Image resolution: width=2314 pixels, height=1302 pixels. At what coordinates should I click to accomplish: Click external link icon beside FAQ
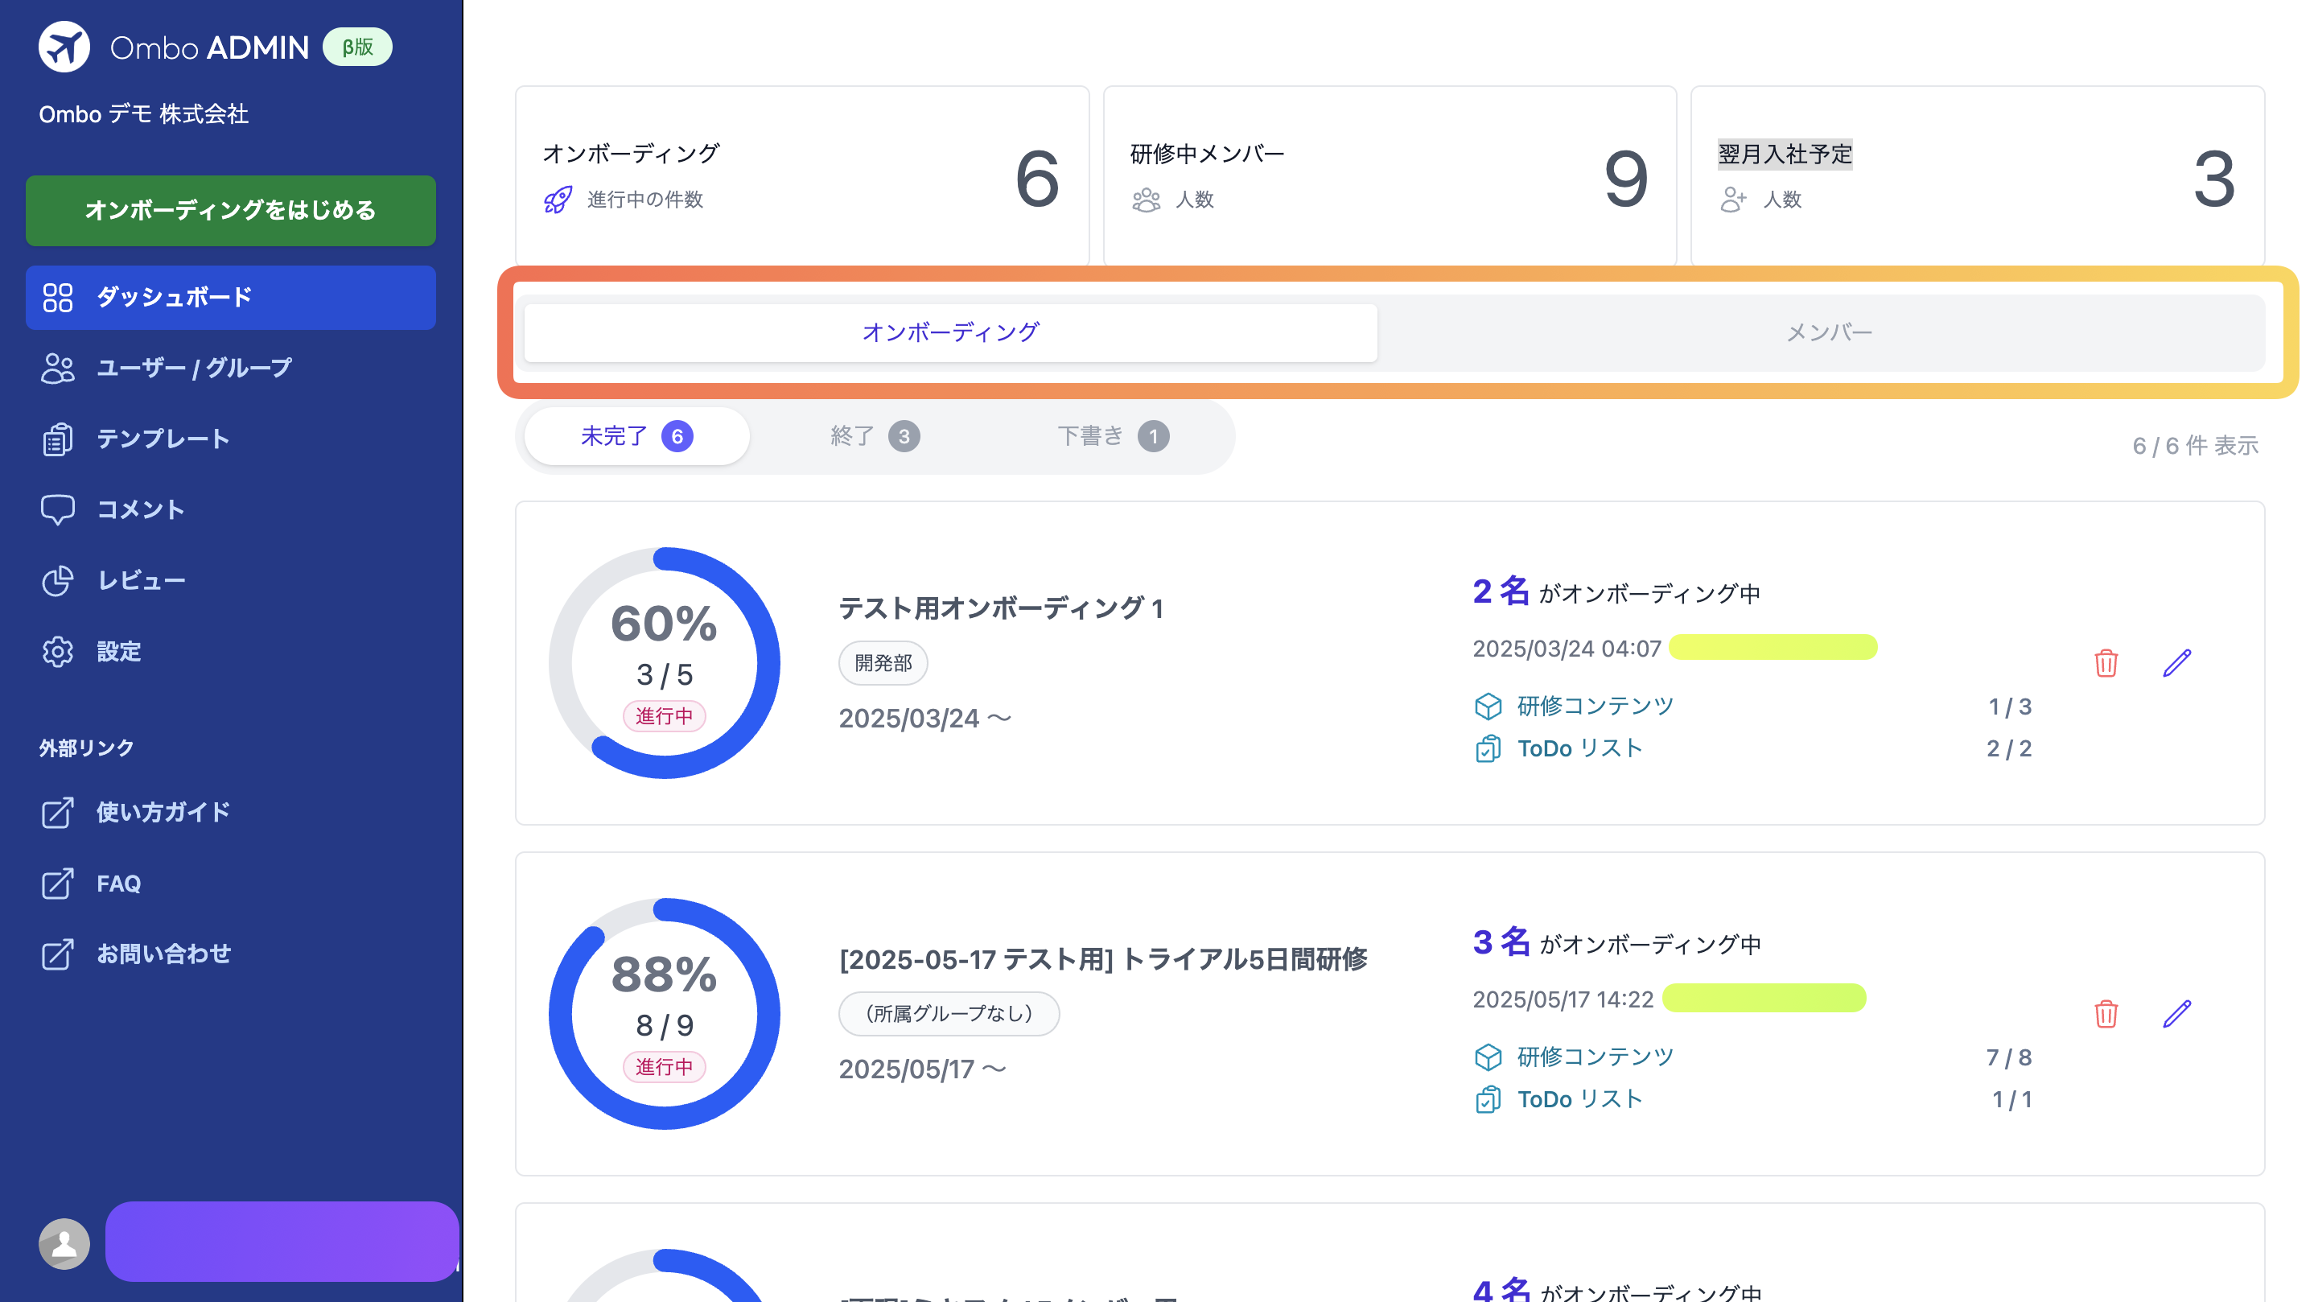pyautogui.click(x=57, y=884)
